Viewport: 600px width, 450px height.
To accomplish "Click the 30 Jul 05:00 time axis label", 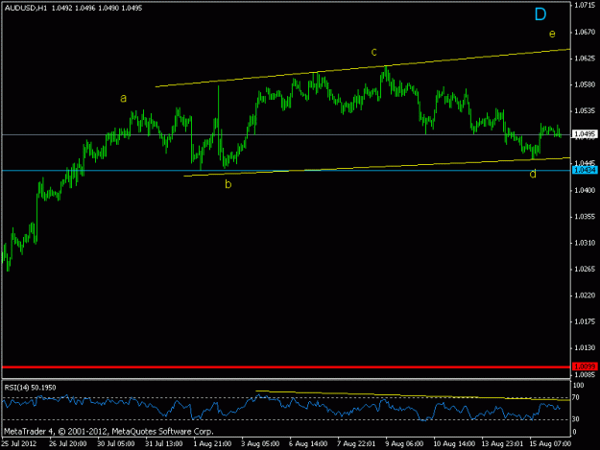I will (x=115, y=443).
